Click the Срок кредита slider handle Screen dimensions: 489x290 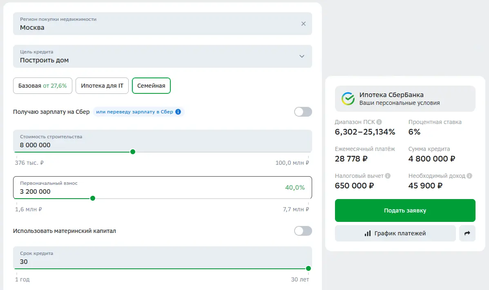308,268
